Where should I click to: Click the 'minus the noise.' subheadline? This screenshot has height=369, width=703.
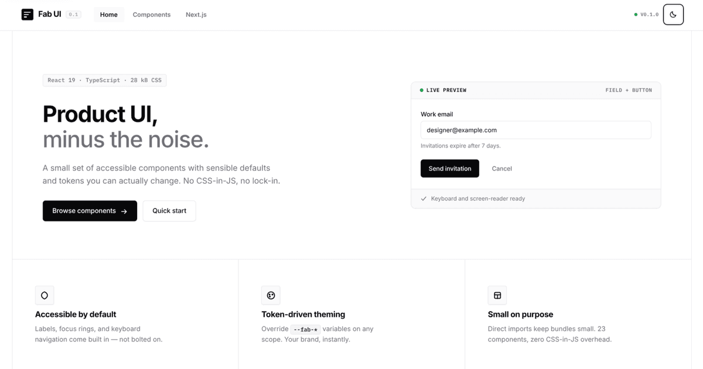[126, 139]
